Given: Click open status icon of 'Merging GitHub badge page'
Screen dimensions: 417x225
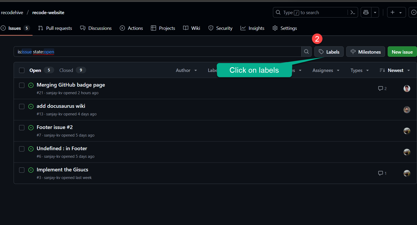Looking at the screenshot, I should (x=31, y=85).
